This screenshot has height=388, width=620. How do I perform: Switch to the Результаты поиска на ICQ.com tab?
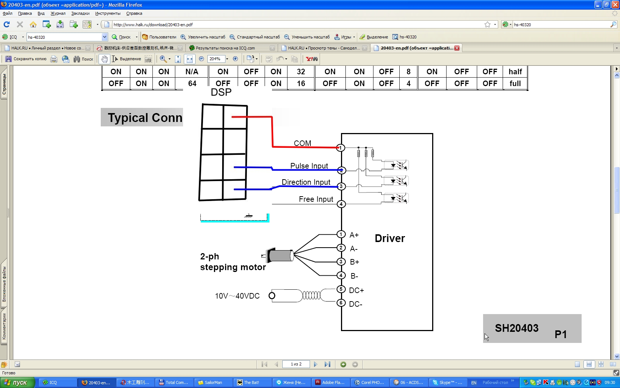[x=225, y=48]
